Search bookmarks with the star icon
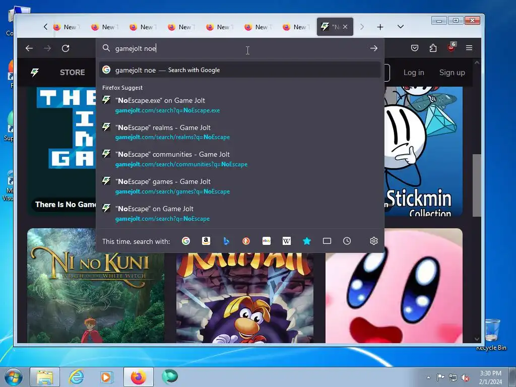 [307, 241]
